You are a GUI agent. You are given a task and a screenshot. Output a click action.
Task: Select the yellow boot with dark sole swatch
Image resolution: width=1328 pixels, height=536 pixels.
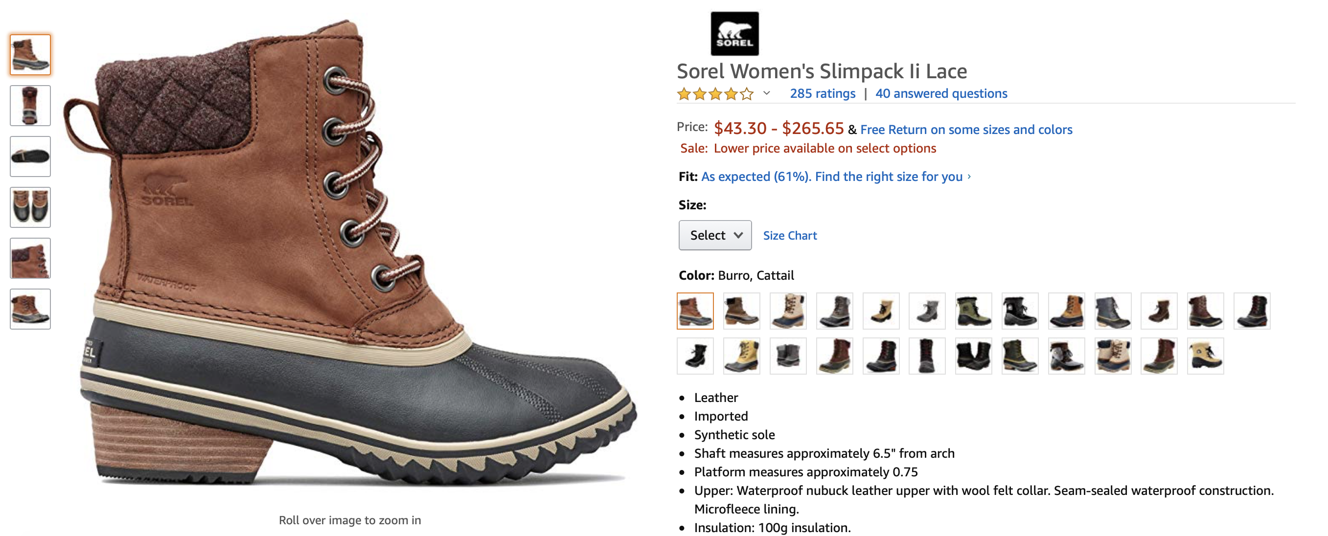pos(741,356)
